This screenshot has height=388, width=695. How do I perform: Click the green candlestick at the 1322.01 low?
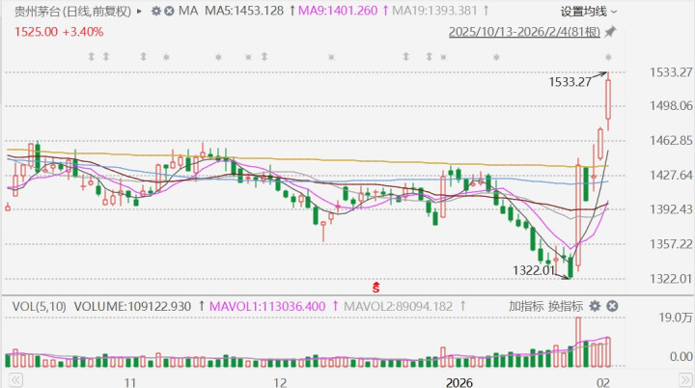570,267
